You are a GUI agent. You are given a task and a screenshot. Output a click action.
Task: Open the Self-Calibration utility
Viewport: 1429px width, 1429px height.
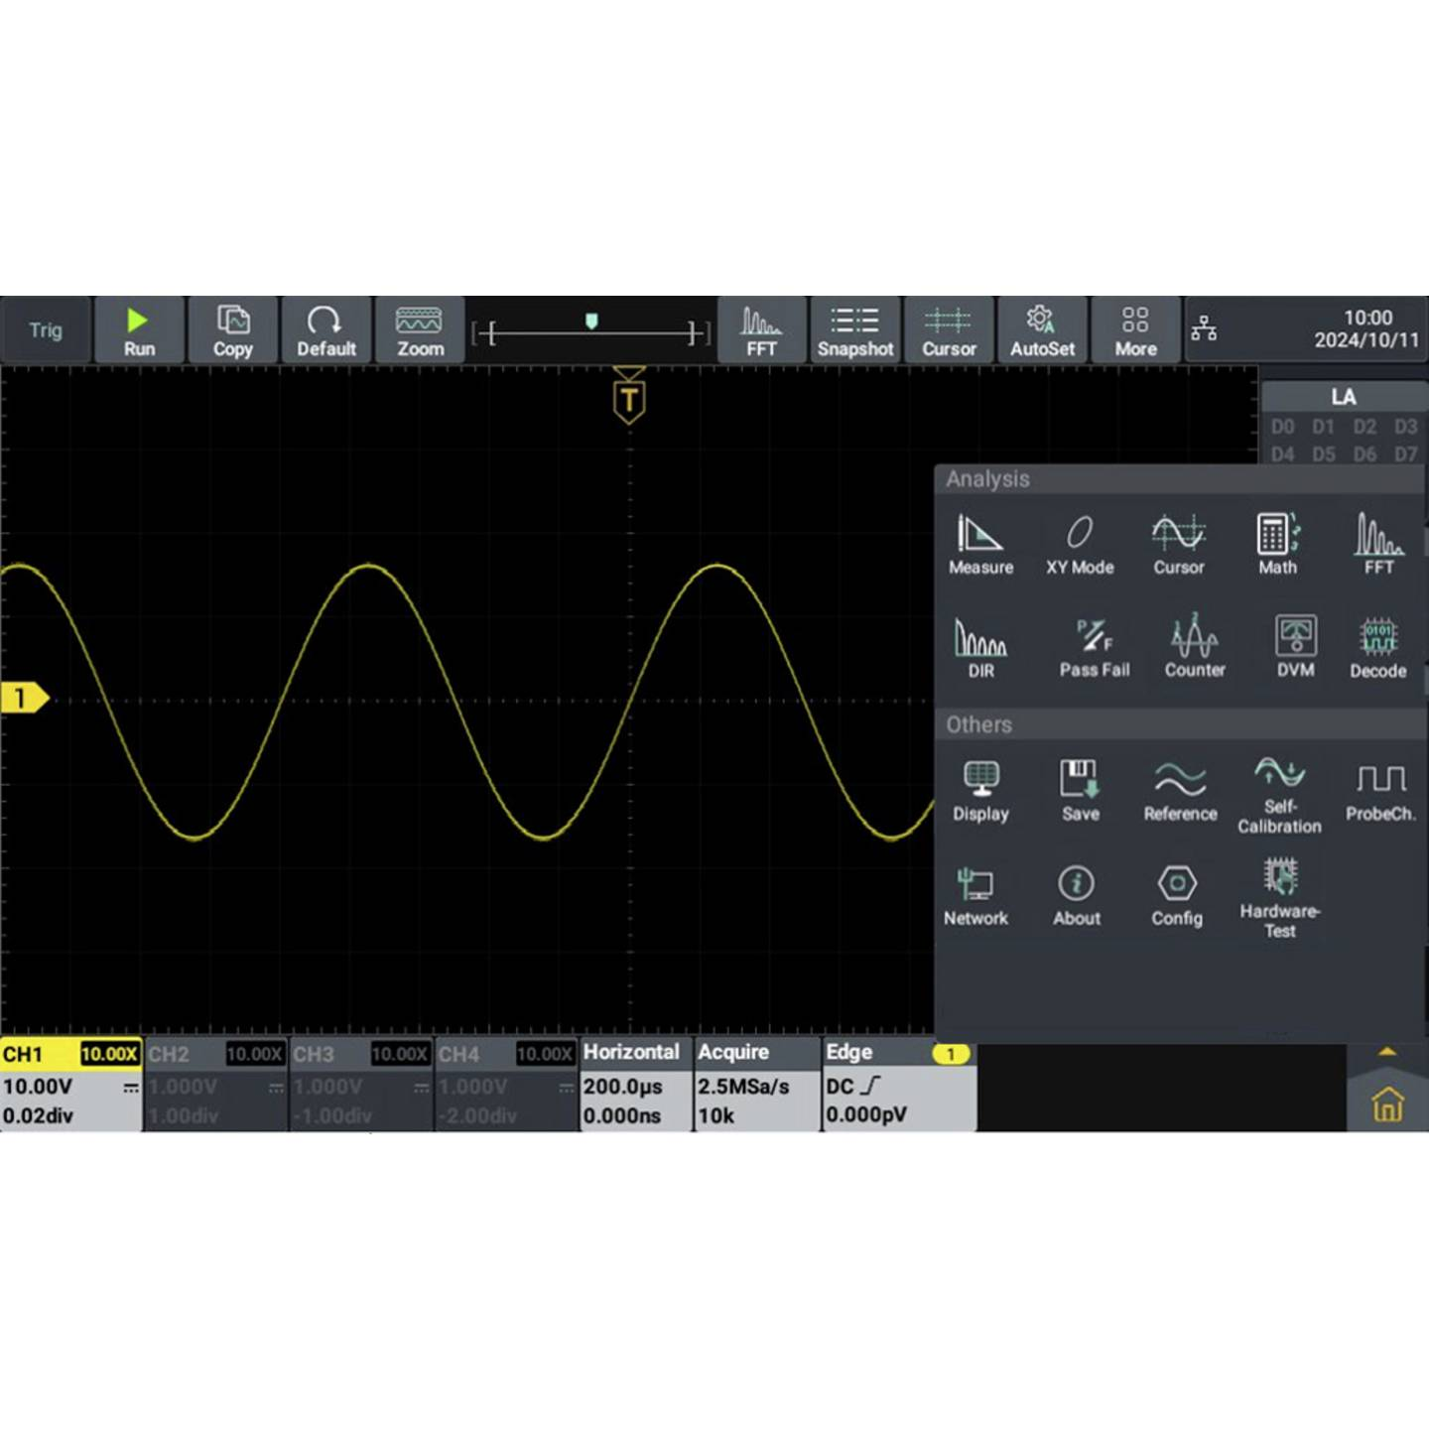coord(1279,789)
